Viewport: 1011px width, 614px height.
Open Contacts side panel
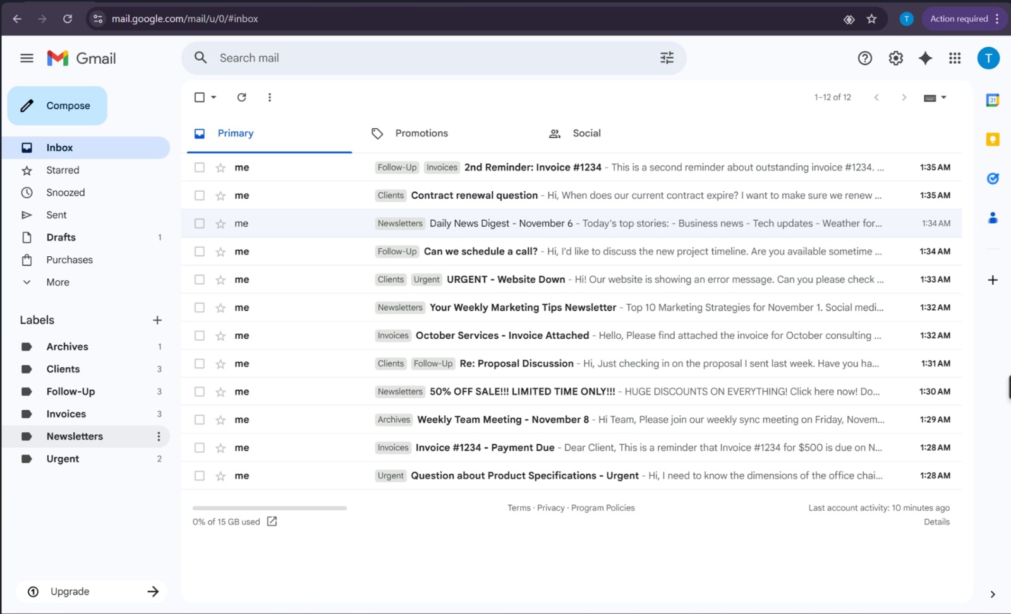click(x=993, y=218)
